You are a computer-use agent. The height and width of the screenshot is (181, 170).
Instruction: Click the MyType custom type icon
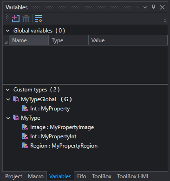(x=16, y=118)
